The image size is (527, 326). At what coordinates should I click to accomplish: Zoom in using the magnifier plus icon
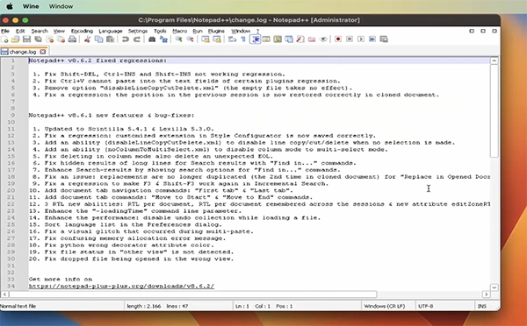(x=179, y=39)
